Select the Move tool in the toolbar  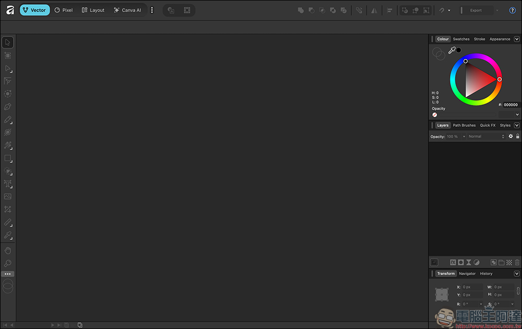tap(7, 42)
